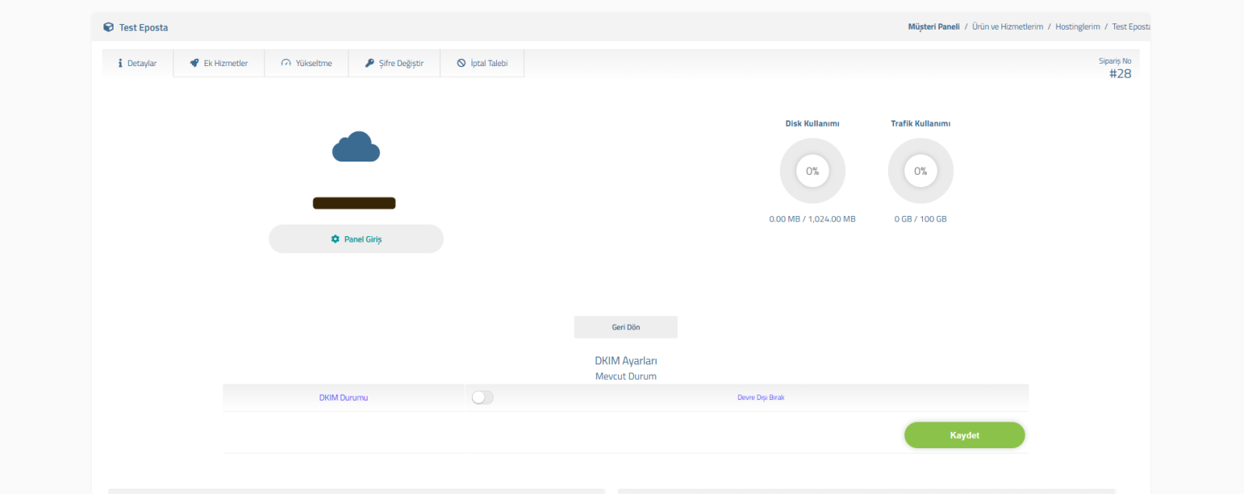Click the blue cloud icon
Viewport: 1244px width, 494px height.
coord(356,147)
